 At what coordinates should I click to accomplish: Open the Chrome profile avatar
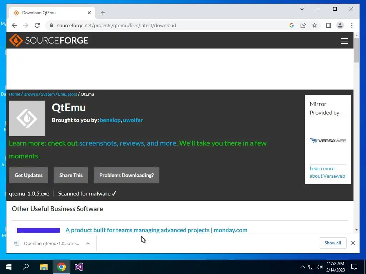click(x=340, y=25)
